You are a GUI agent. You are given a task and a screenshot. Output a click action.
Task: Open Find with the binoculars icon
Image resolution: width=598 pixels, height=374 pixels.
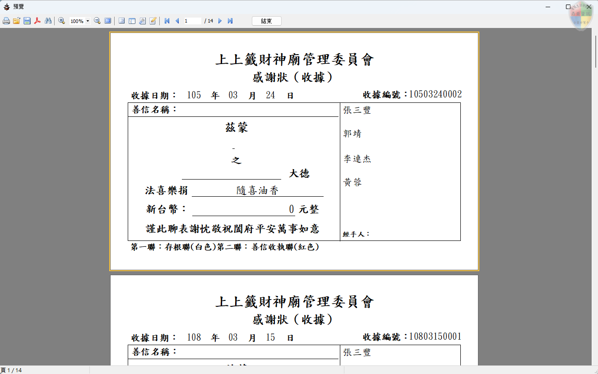[48, 21]
